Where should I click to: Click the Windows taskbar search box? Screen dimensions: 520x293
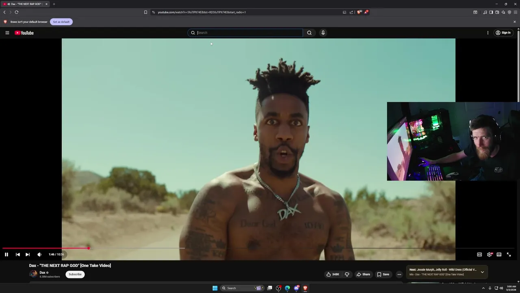(242, 288)
